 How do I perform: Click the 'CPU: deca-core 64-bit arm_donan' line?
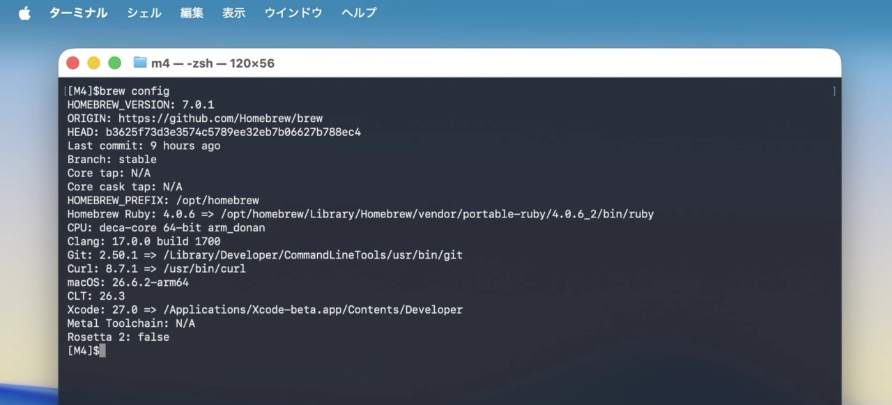pyautogui.click(x=166, y=228)
